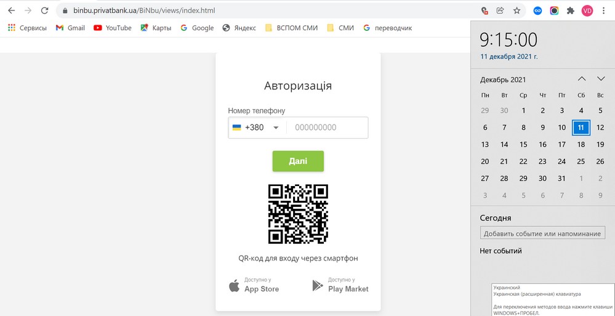This screenshot has height=316, width=615.
Task: Click the Декабрь 2021 month header
Action: point(503,79)
